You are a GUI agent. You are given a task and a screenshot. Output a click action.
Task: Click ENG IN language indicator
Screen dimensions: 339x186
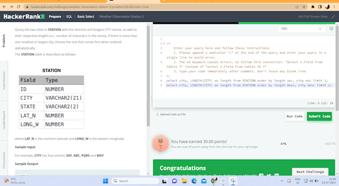coord(298,181)
